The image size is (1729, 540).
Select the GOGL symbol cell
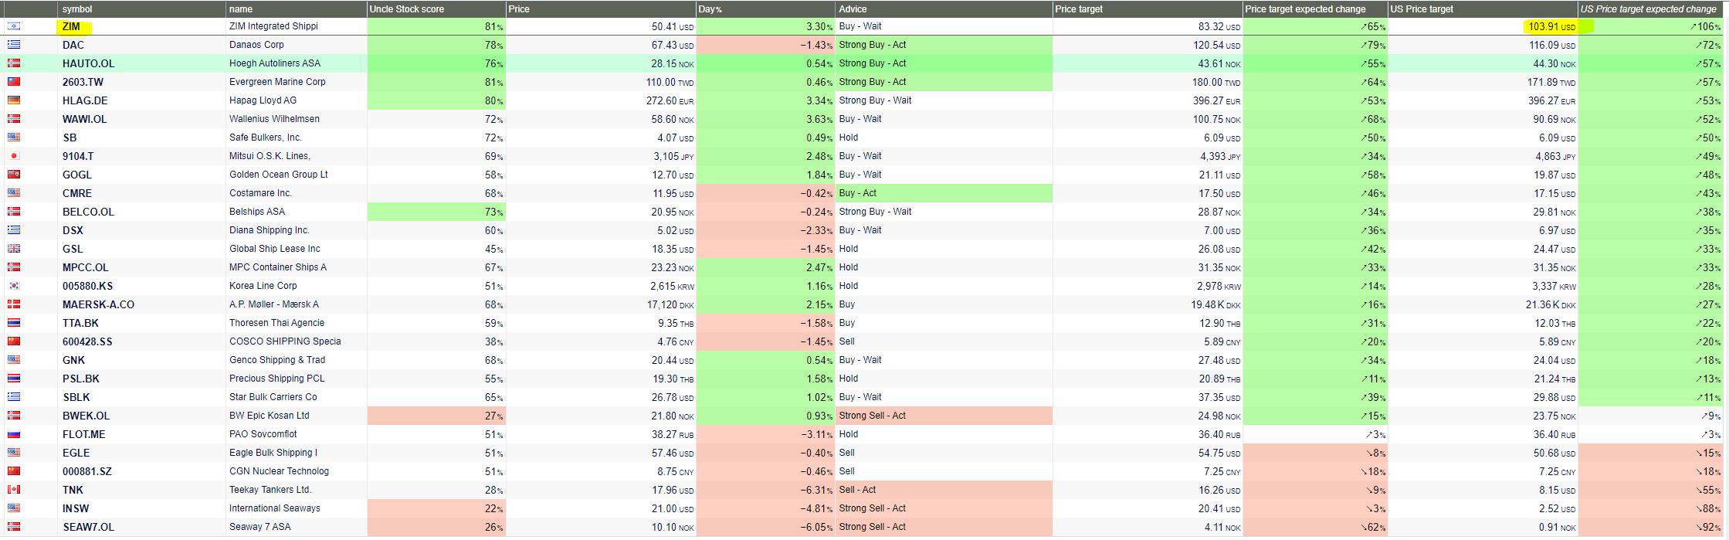point(142,175)
